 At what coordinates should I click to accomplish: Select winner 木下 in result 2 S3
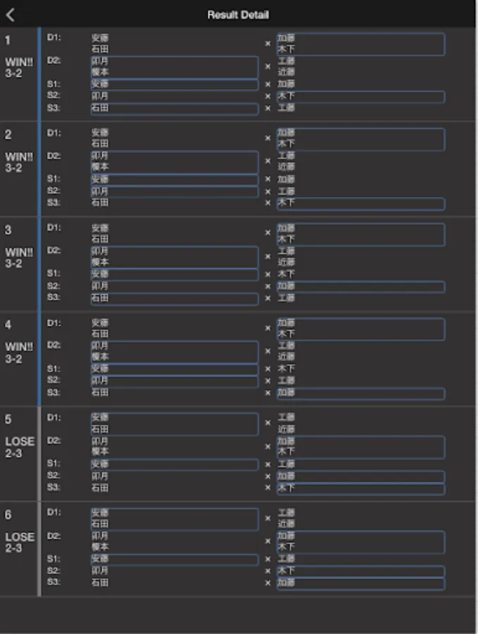tap(361, 204)
